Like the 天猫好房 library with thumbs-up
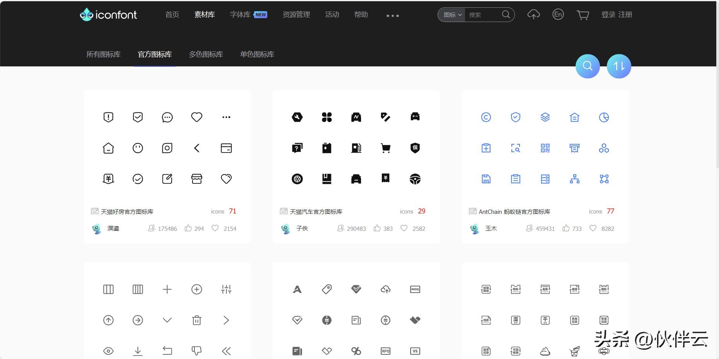This screenshot has width=719, height=359. (x=188, y=228)
